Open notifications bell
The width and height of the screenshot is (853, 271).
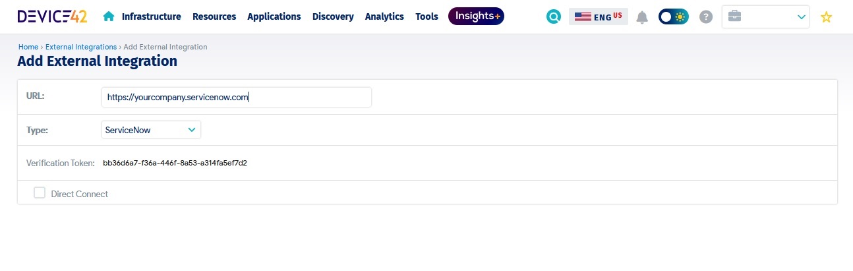click(642, 17)
